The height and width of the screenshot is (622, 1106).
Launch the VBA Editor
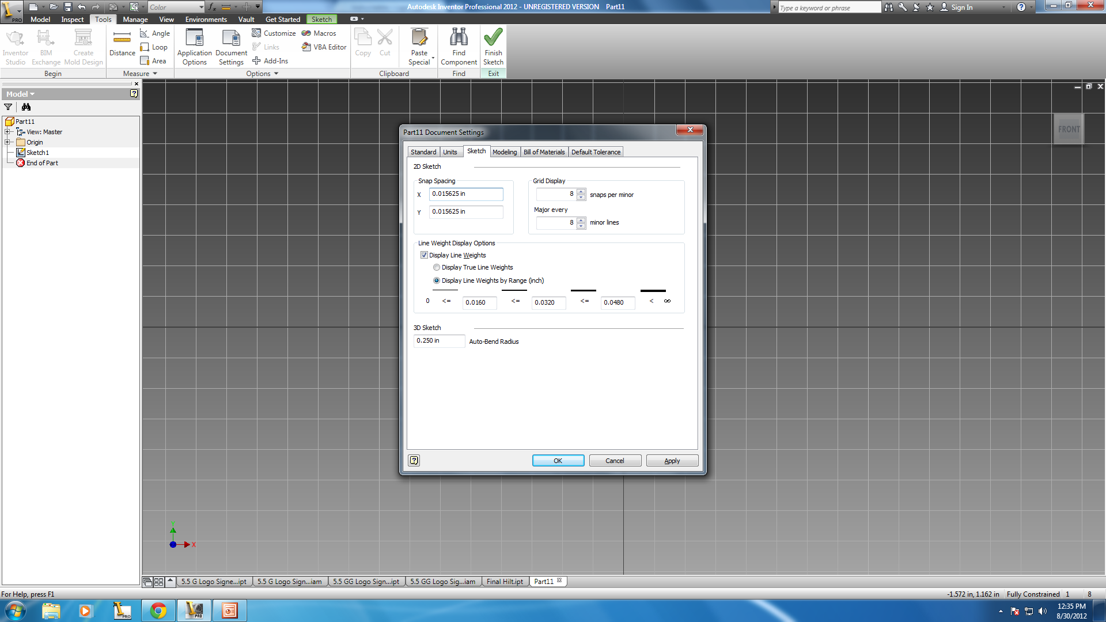(x=324, y=47)
